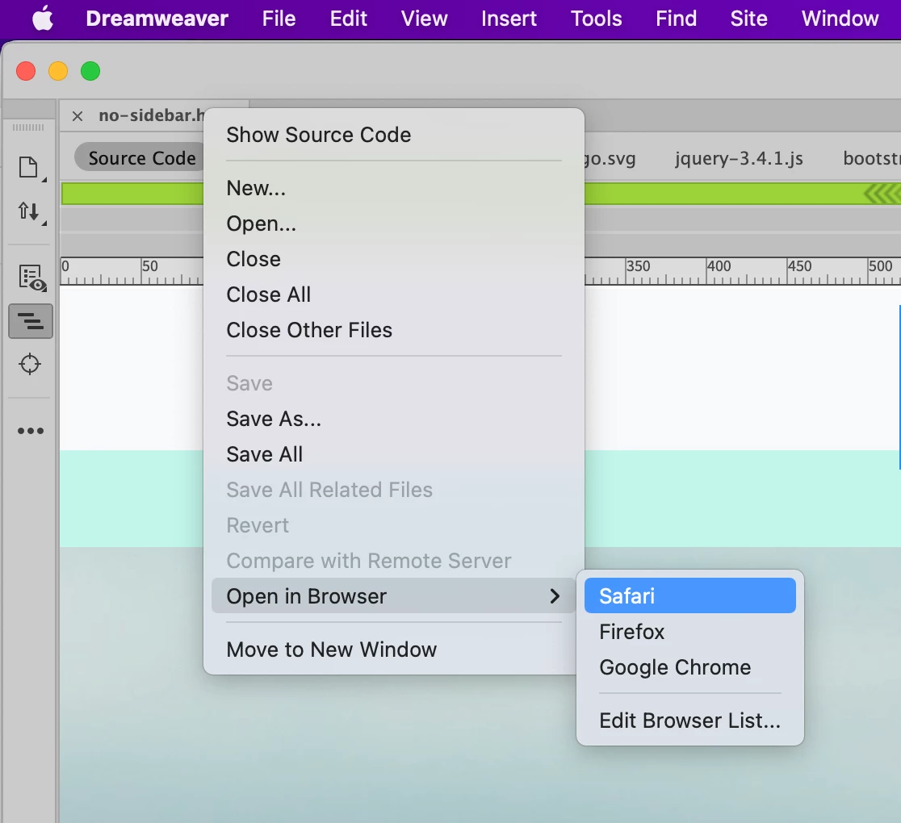Open the Window menu
Screen dimensions: 901x823
tap(840, 19)
